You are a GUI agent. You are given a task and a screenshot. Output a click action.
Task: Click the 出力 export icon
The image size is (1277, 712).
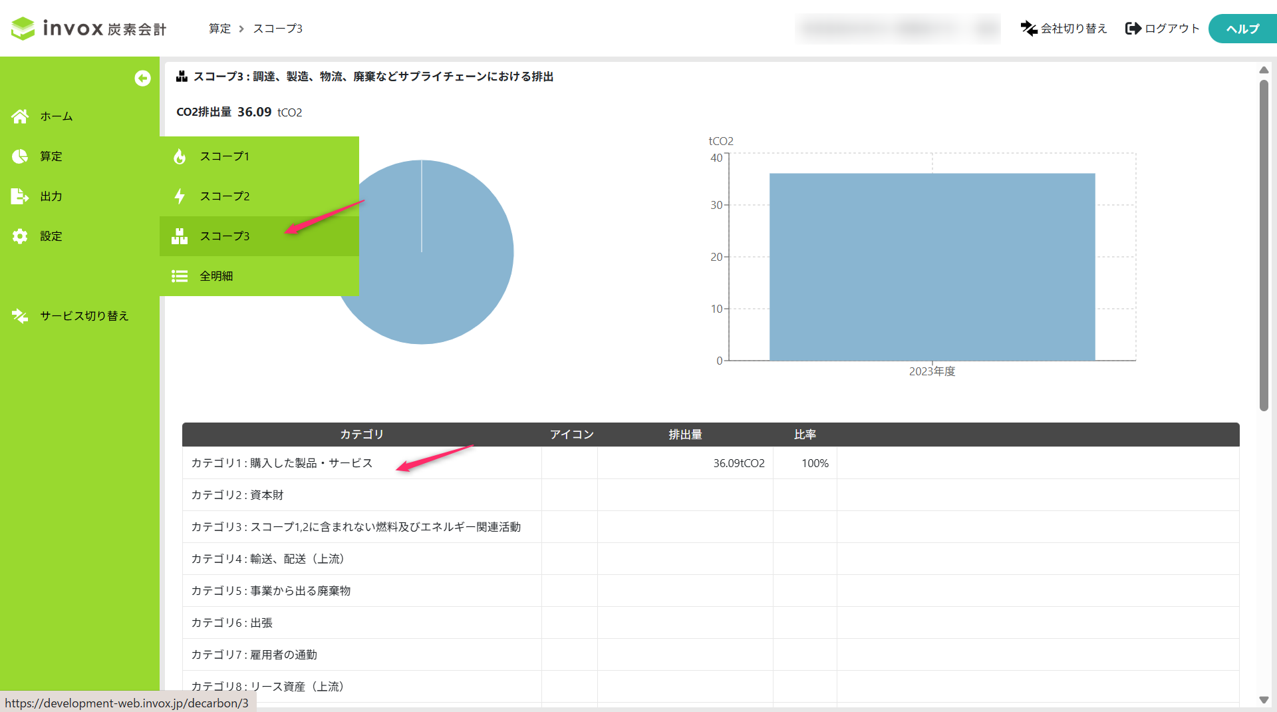(20, 196)
